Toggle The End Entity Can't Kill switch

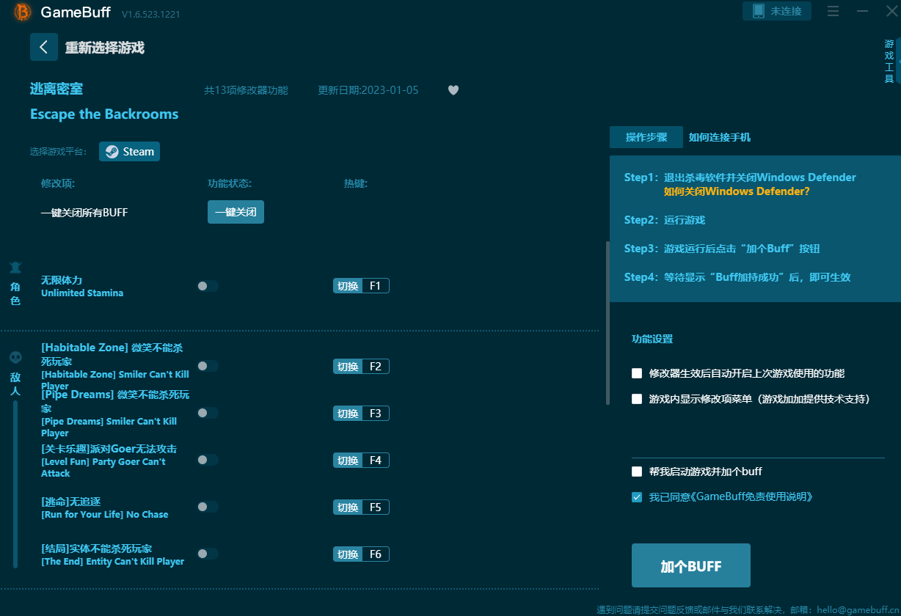[208, 554]
